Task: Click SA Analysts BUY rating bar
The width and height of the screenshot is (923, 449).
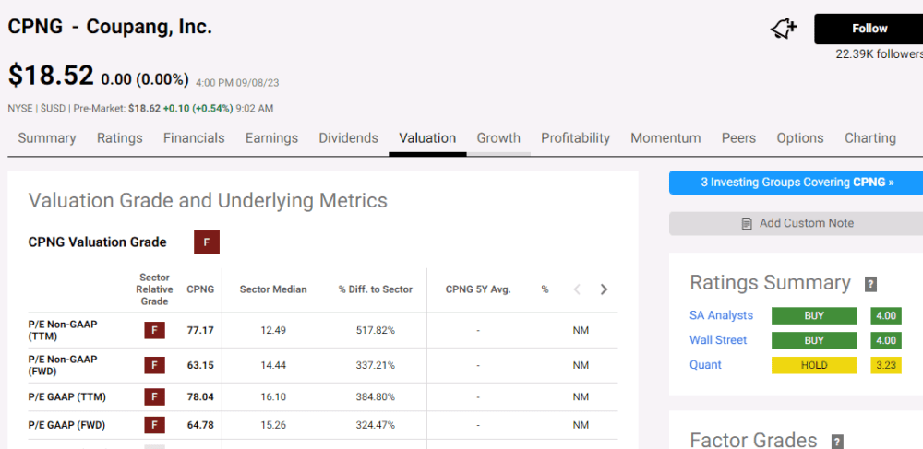Action: [x=814, y=315]
